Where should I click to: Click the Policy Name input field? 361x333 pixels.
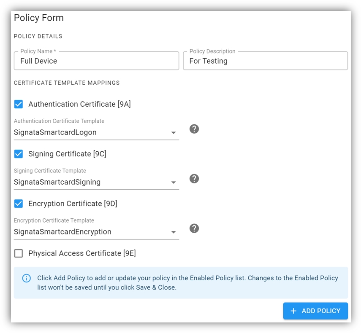(x=96, y=61)
